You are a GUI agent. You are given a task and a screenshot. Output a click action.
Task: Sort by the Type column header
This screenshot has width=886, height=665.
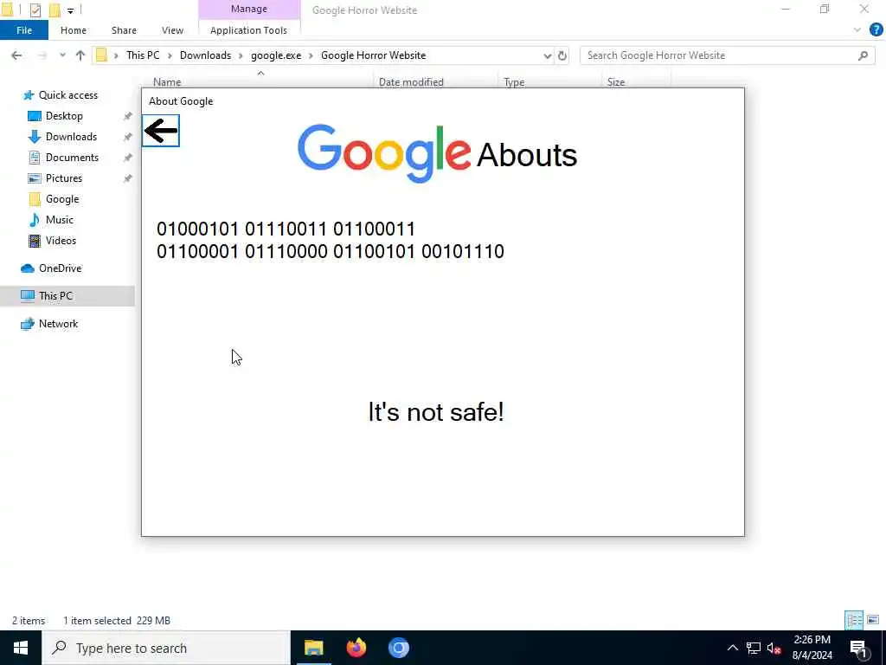coord(514,82)
